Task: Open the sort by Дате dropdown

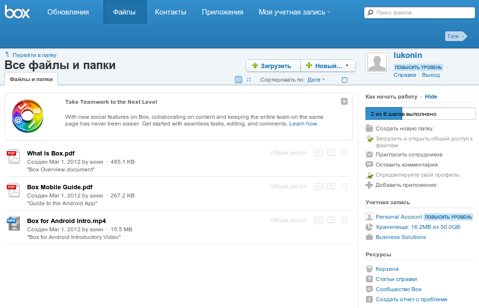Action: point(316,80)
